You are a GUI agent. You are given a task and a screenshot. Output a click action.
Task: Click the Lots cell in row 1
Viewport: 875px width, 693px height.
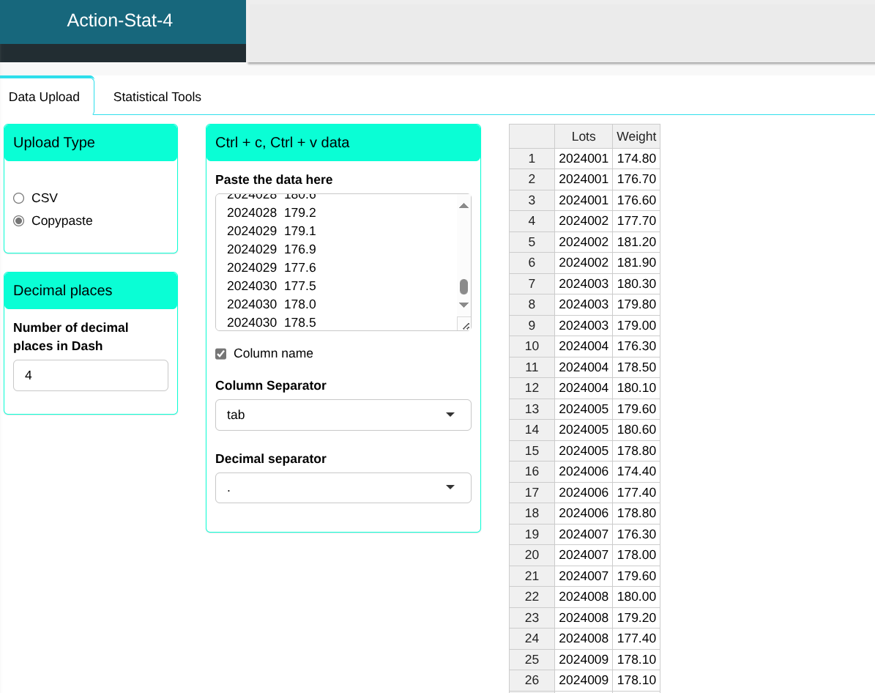pos(584,158)
